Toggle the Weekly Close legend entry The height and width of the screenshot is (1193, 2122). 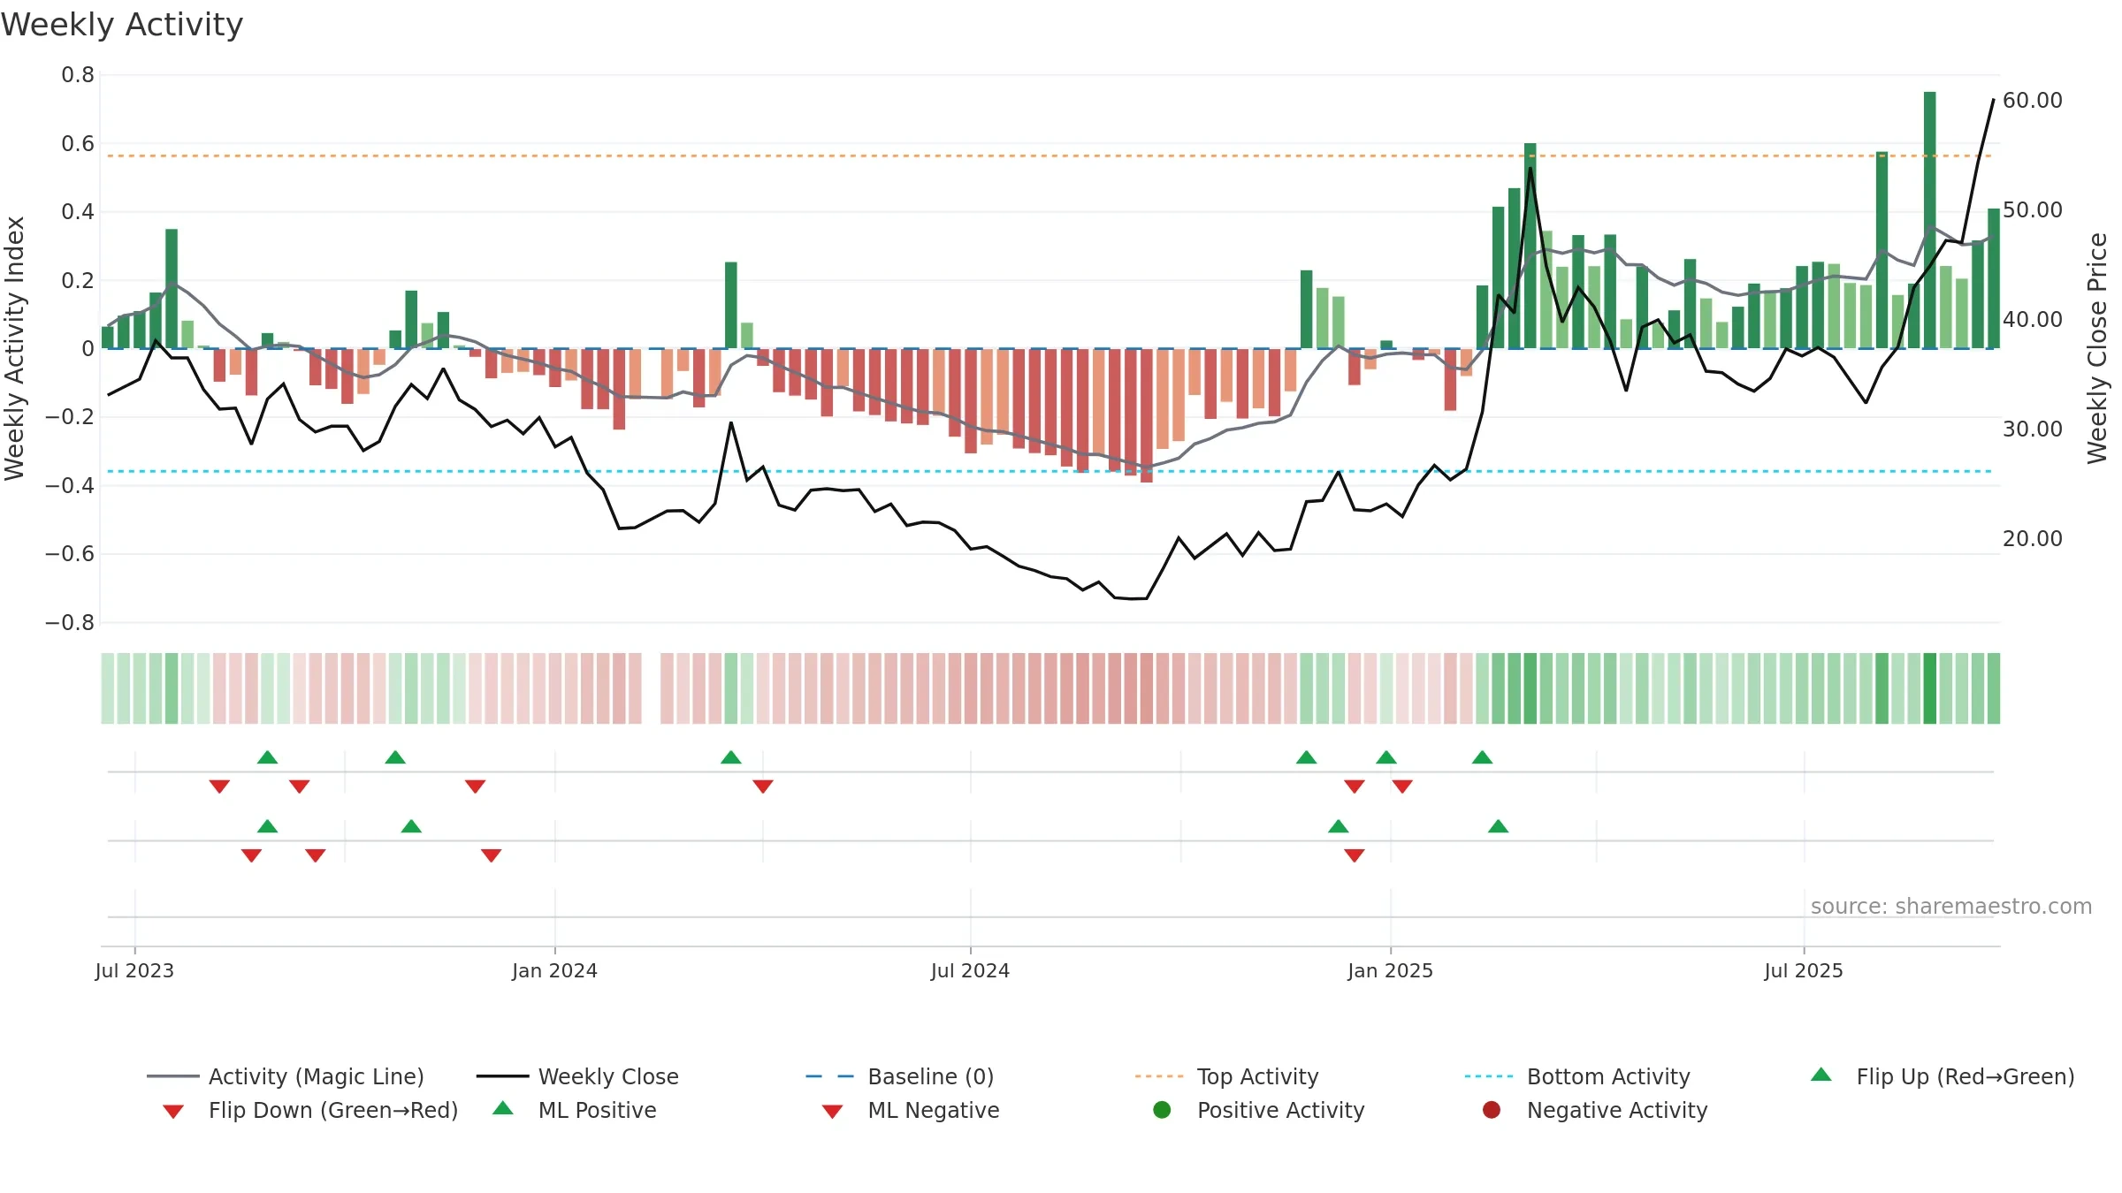577,1076
